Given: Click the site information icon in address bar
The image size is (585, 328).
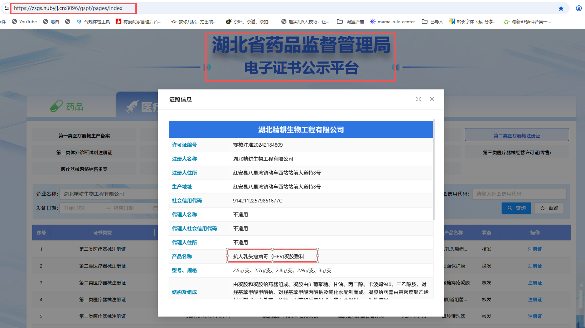Looking at the screenshot, I should 6,8.
